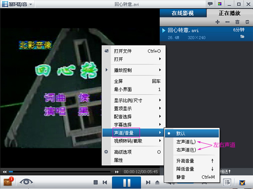Stop video playback
The image size is (253, 189).
coord(96,182)
